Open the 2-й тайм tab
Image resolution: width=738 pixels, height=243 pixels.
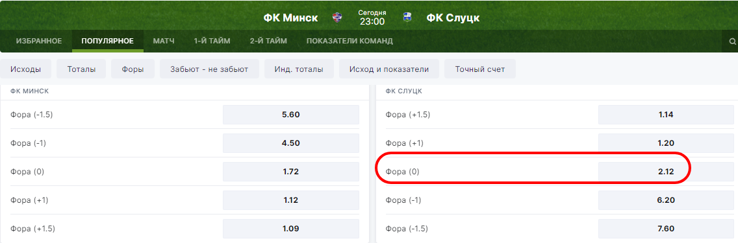point(268,41)
